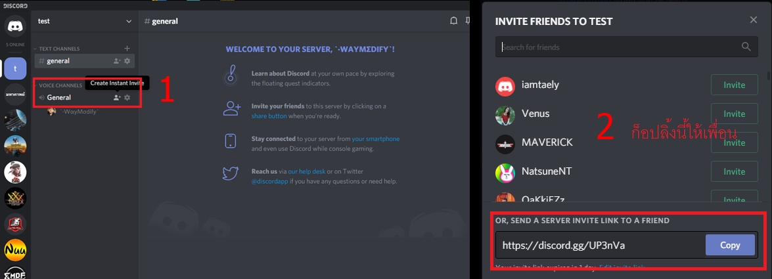Invite Venus to the server
The height and width of the screenshot is (279, 772).
point(734,114)
